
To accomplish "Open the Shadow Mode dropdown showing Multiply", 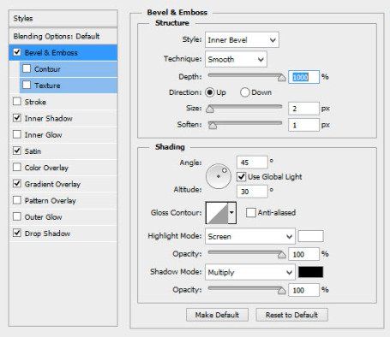I will pyautogui.click(x=250, y=272).
